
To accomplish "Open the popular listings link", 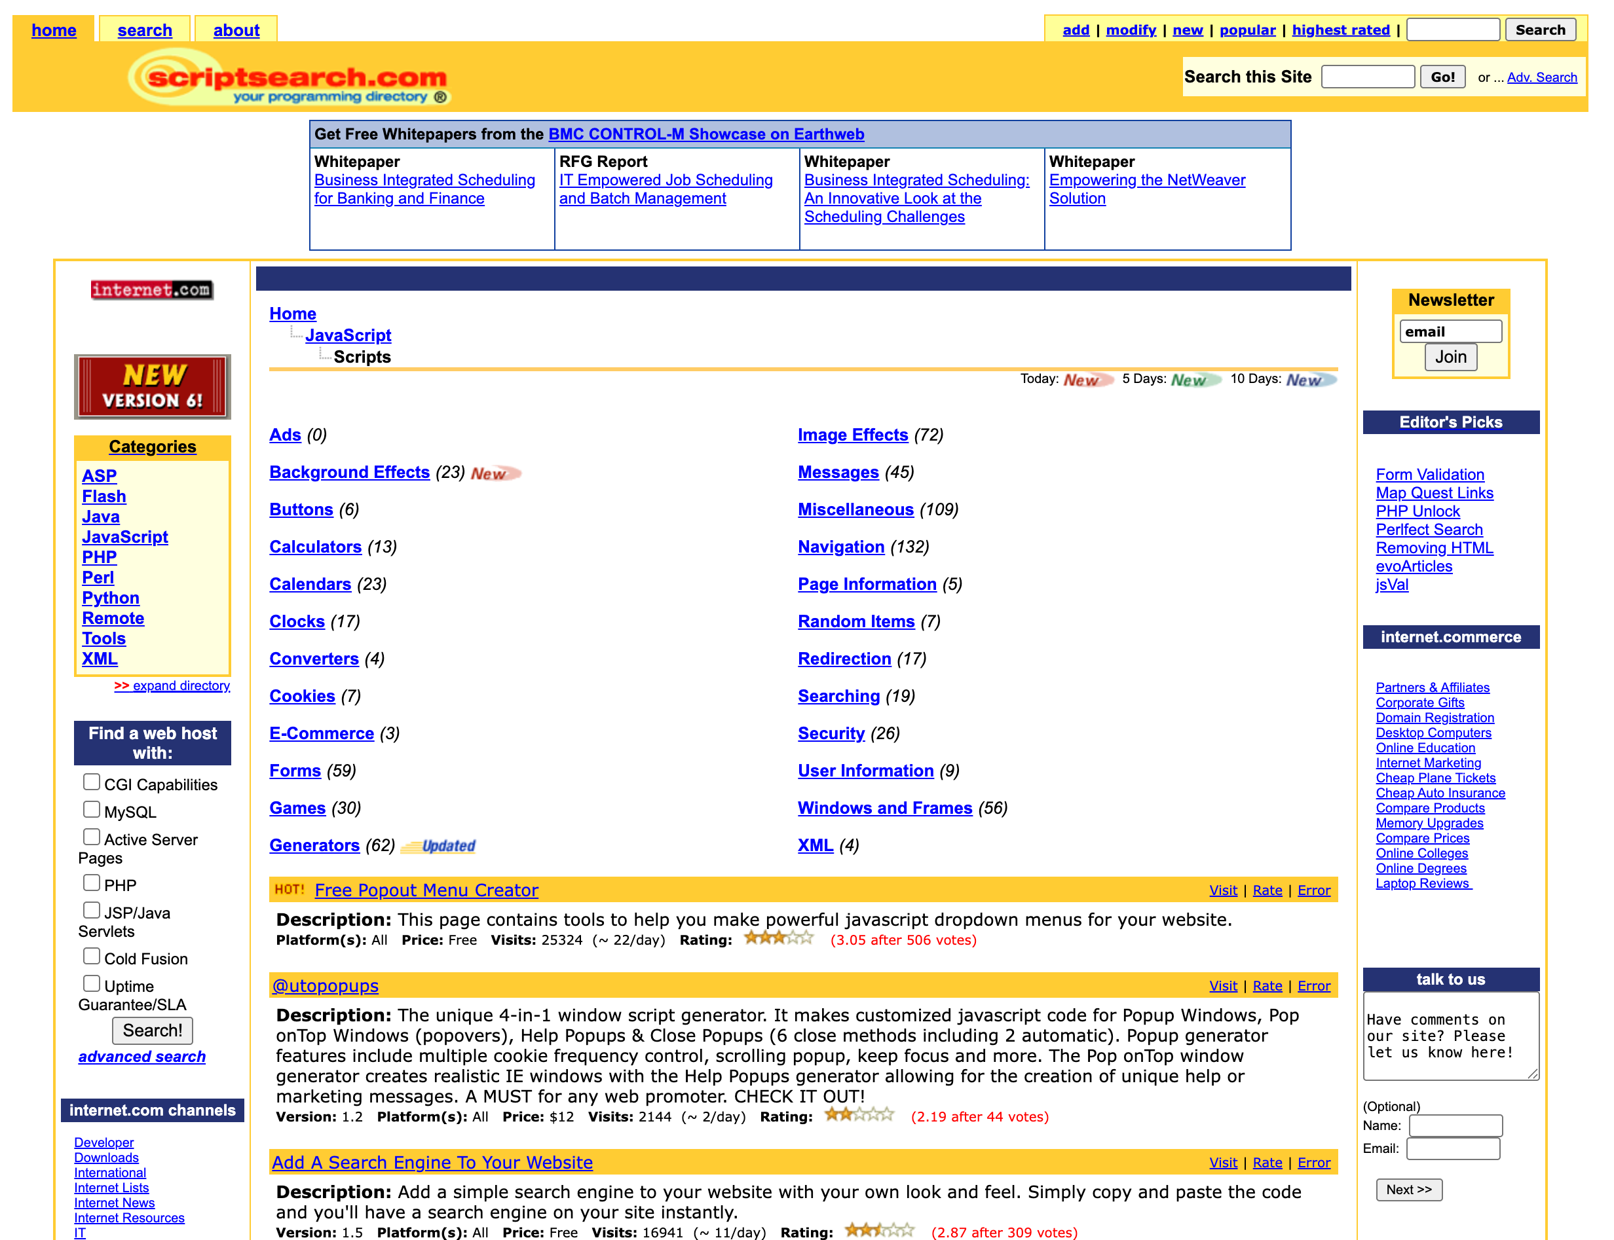I will 1247,30.
